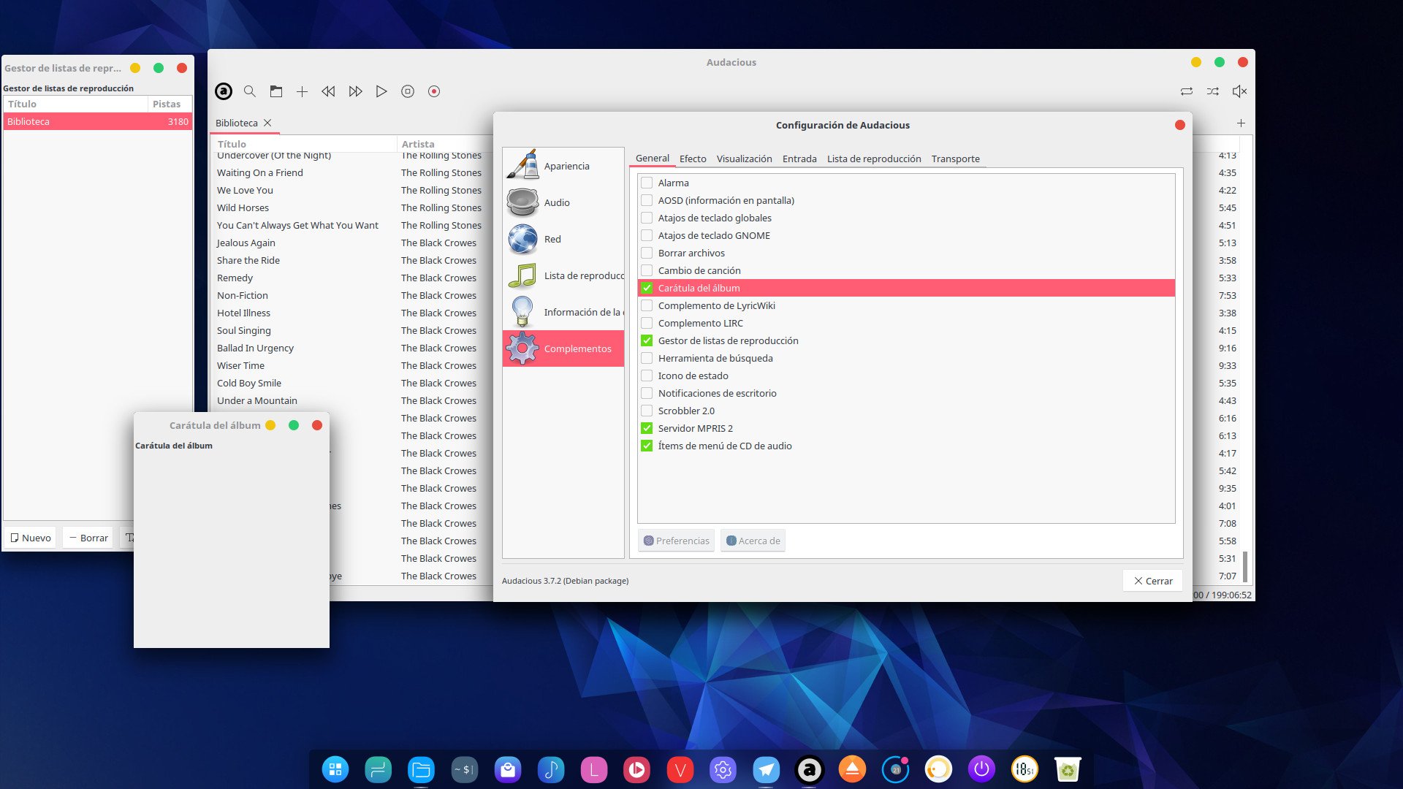Close the Biblioteca playlist tab

click(x=267, y=123)
